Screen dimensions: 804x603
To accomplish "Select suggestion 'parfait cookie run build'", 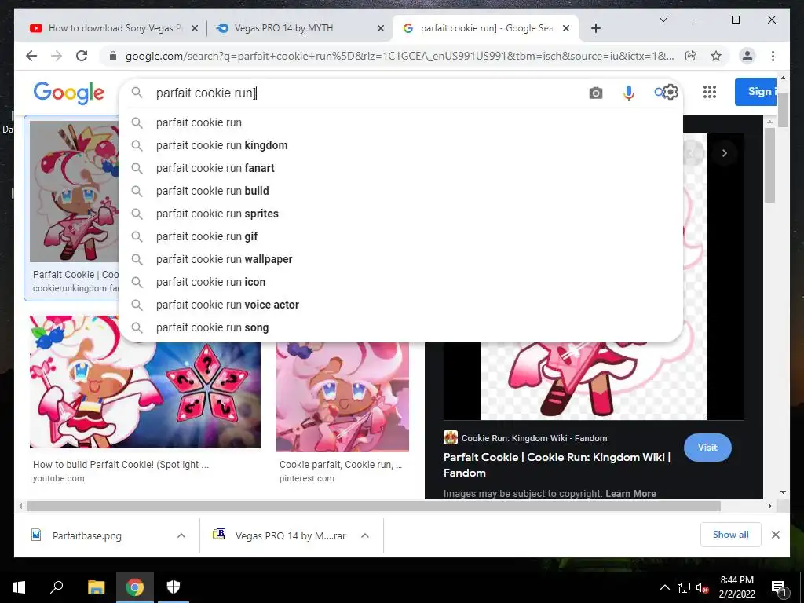I will point(400,191).
